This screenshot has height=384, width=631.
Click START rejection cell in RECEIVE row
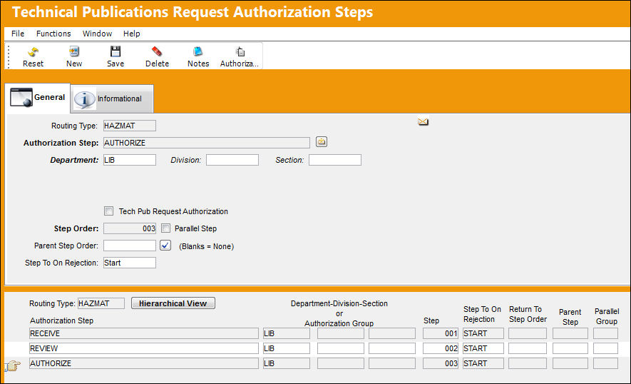point(483,333)
